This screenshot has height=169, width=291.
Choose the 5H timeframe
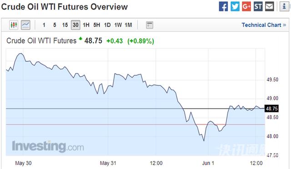pyautogui.click(x=97, y=25)
